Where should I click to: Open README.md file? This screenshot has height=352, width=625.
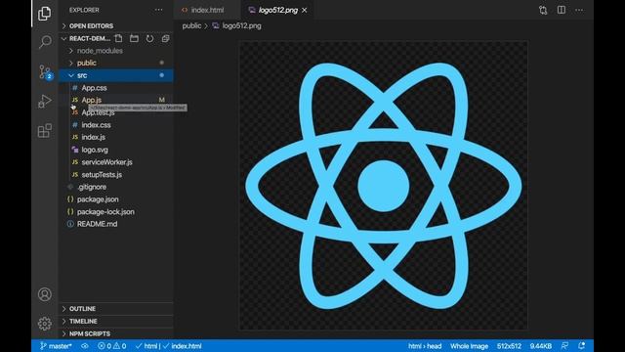116,224
